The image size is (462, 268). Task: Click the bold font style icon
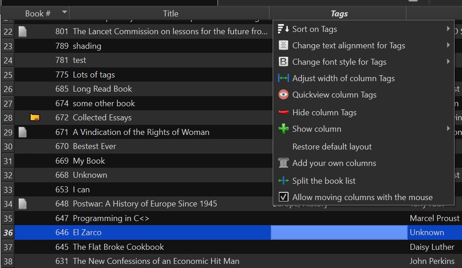[283, 62]
